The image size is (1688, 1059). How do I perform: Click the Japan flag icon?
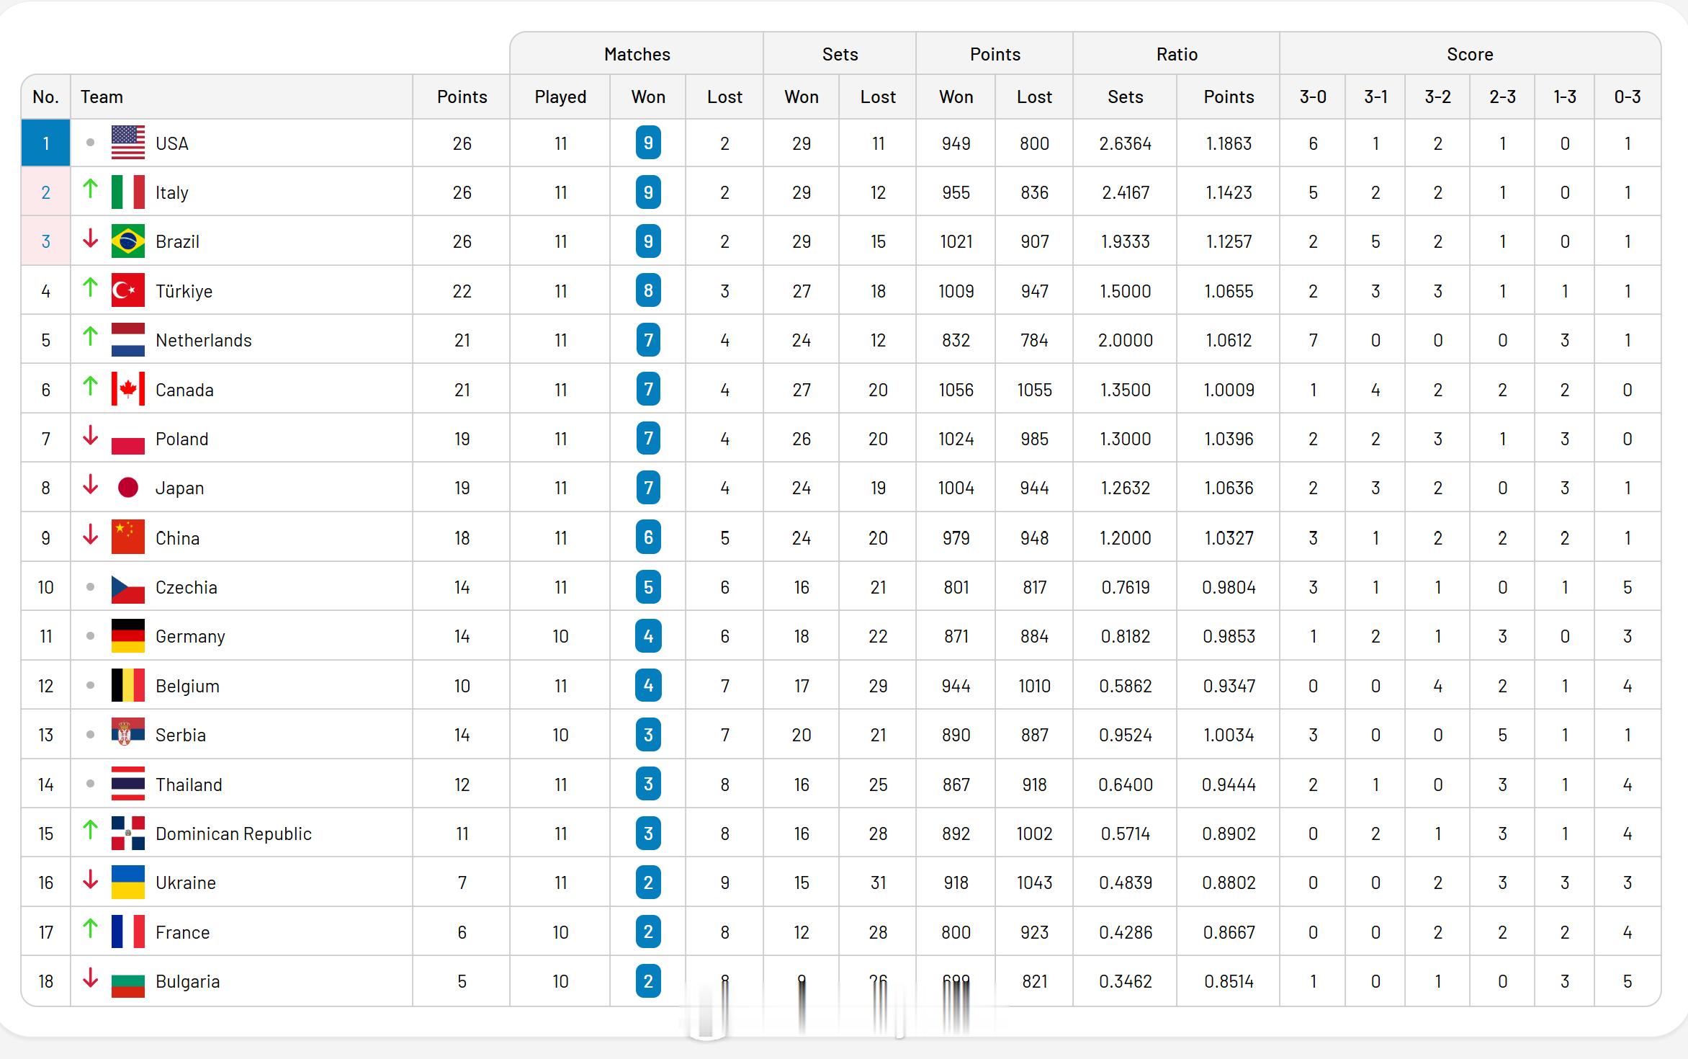128,488
